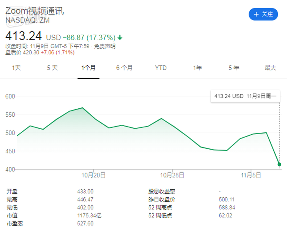Click the 11月5日 date label on the axis
The height and width of the screenshot is (233, 287).
tap(251, 175)
